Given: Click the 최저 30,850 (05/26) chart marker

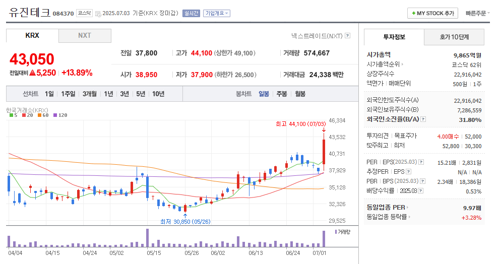Looking at the screenshot, I should (x=185, y=222).
